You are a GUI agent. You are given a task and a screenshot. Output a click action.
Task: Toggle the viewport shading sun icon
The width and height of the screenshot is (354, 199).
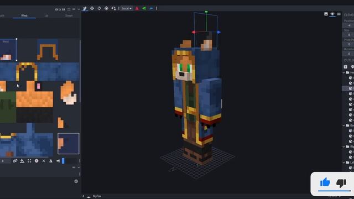tap(332, 14)
